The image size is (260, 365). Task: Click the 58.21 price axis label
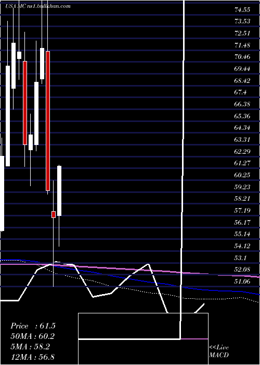(x=242, y=199)
